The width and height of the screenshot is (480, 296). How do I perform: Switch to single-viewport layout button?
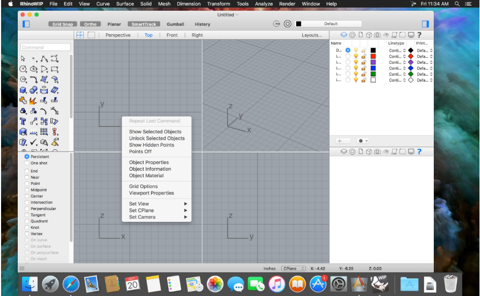tap(91, 35)
